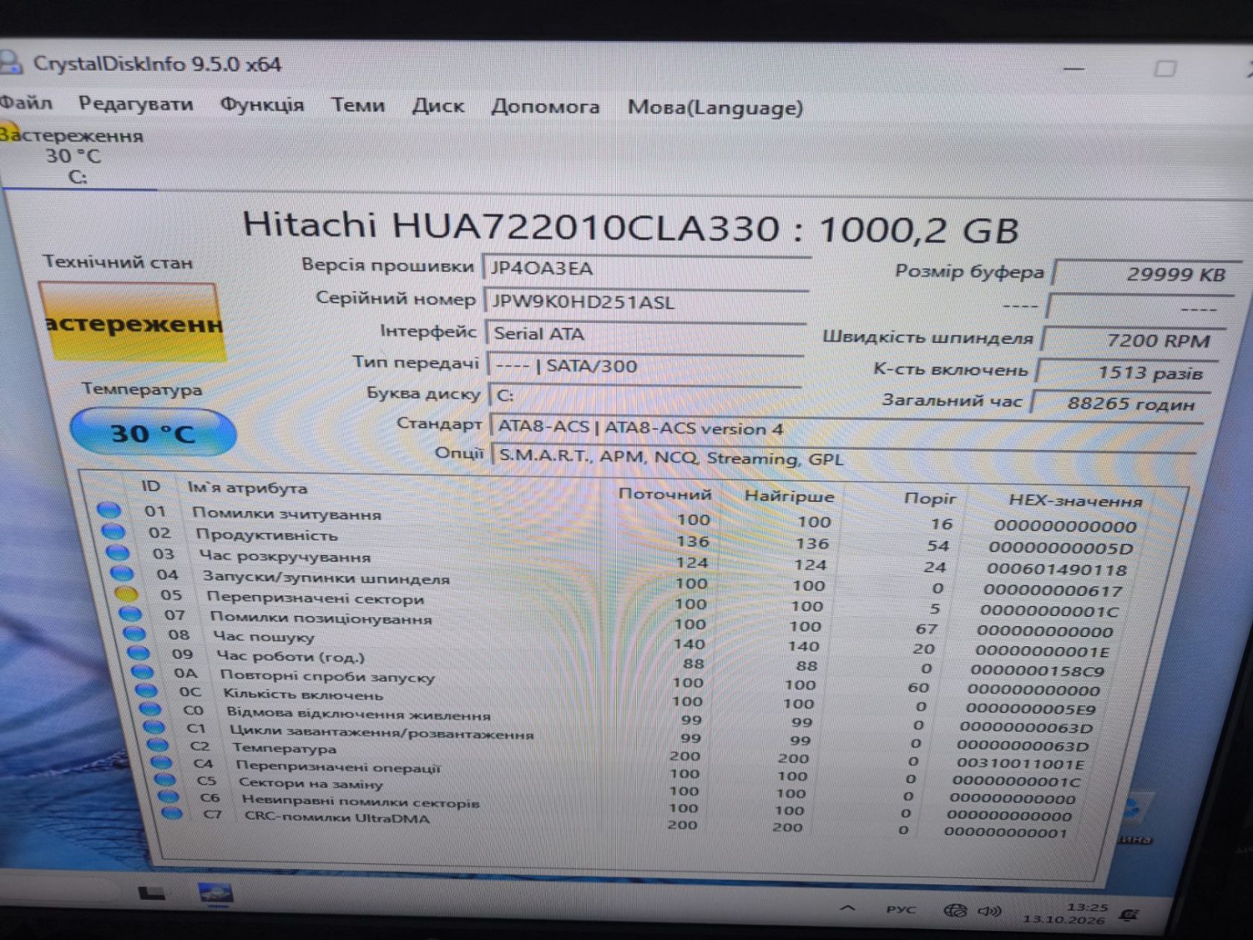Open the network icon in system tray

(955, 910)
